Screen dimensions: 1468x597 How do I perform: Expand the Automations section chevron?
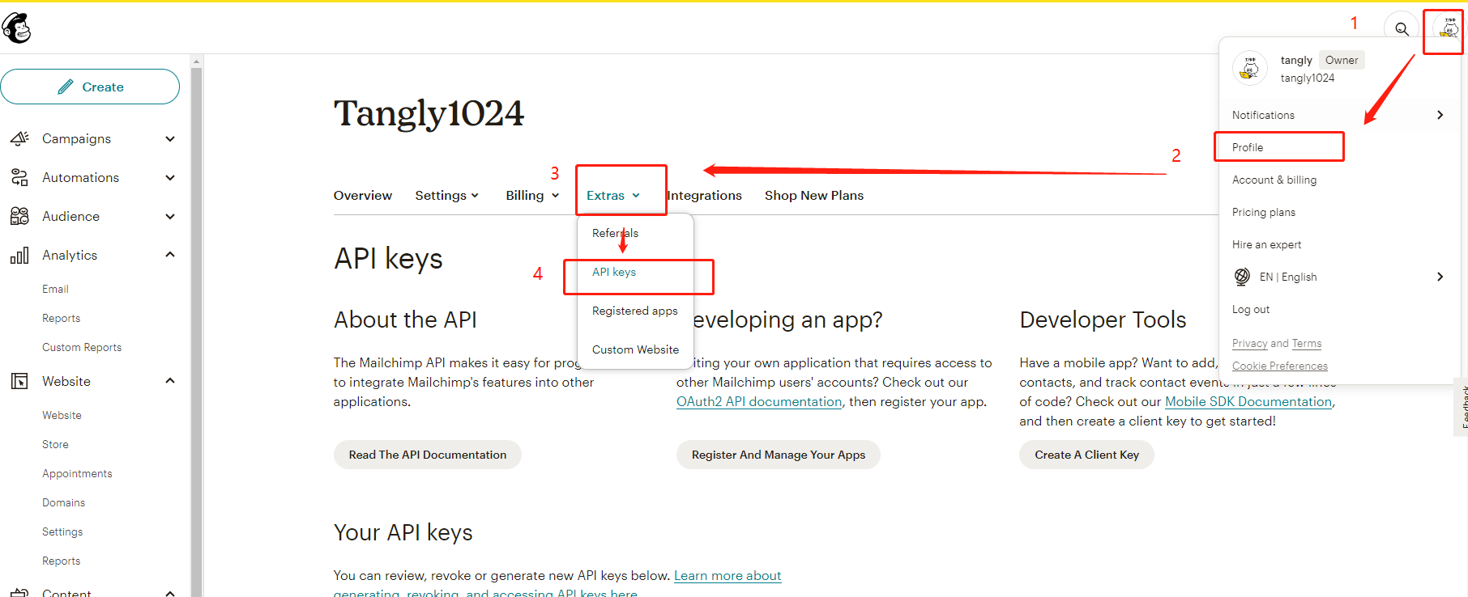pos(170,177)
